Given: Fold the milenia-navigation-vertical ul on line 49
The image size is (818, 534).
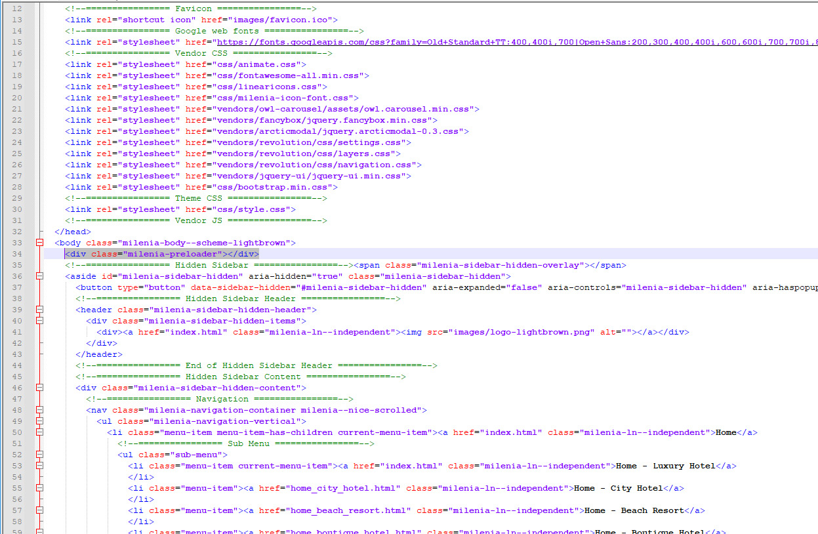Looking at the screenshot, I should (39, 421).
